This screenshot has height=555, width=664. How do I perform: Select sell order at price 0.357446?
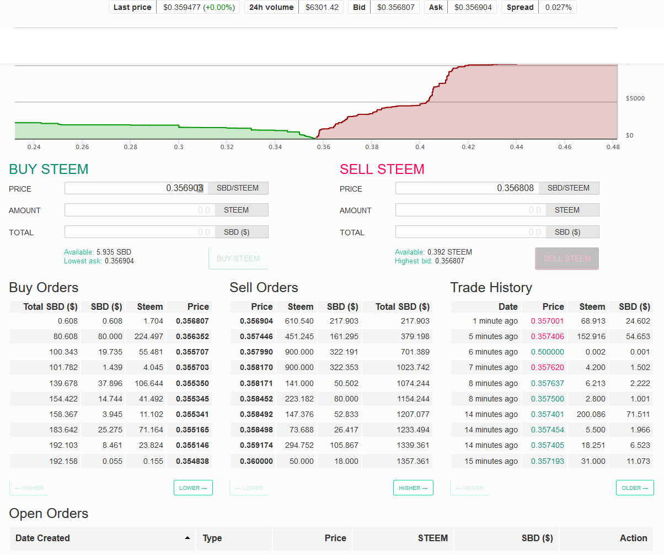(x=331, y=336)
